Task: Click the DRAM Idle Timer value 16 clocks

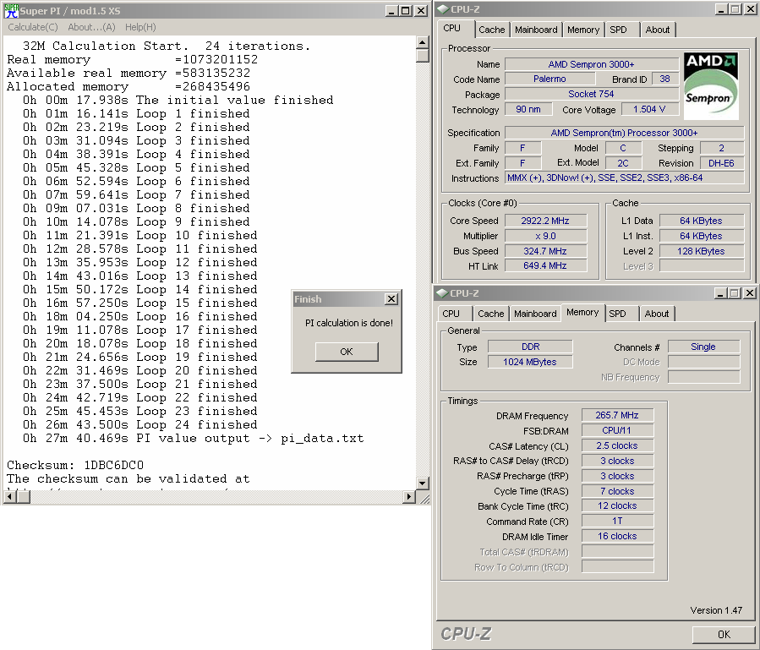Action: [x=617, y=536]
